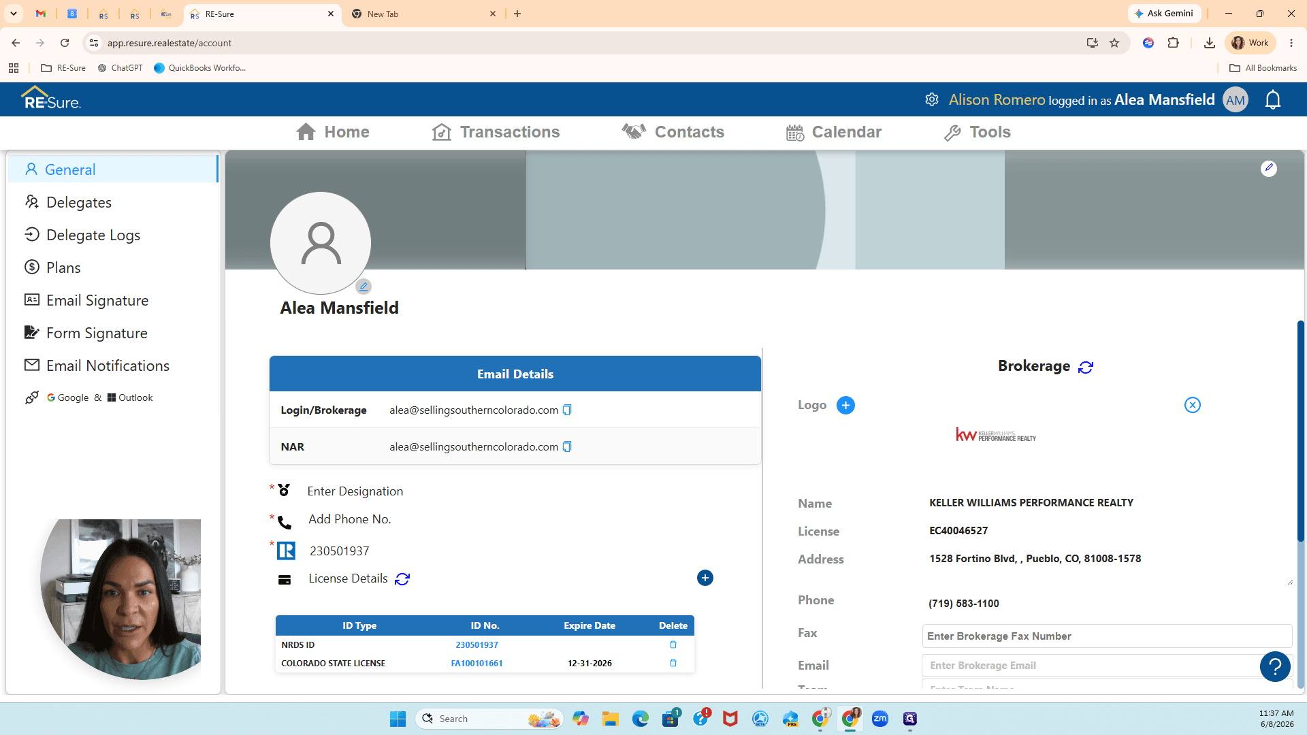Add a brokerage logo with plus icon

click(845, 405)
